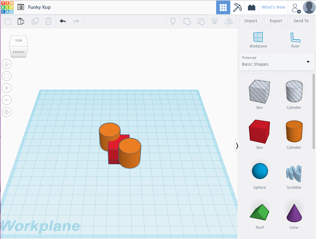Invite a collaborator with add-person icon

click(295, 8)
